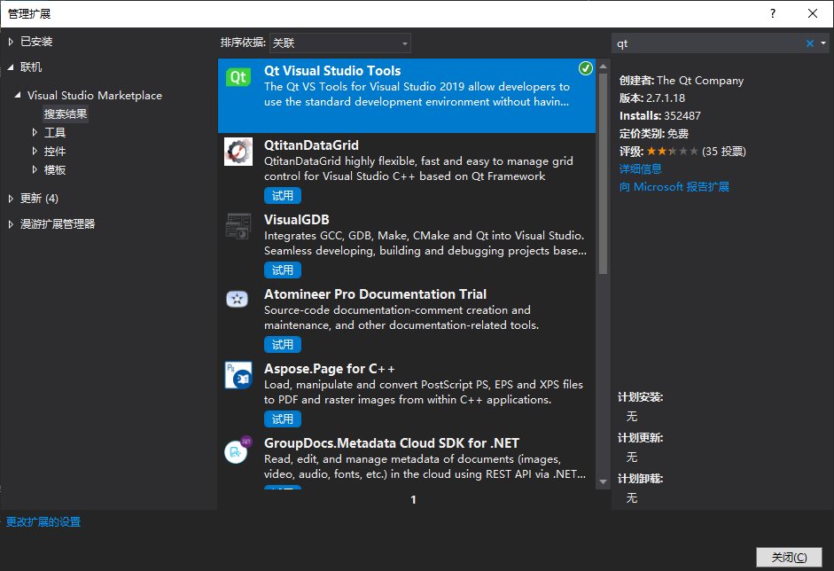
Task: Click the (35 投票) vote count
Action: tap(724, 151)
